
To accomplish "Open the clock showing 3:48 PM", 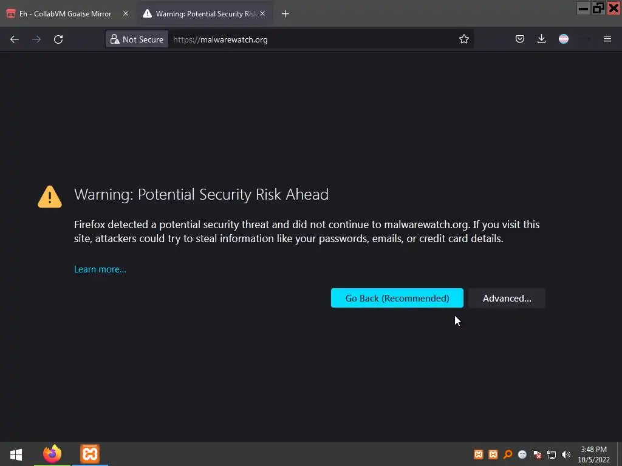I will (593, 454).
